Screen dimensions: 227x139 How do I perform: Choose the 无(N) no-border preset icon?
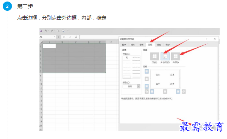[154, 56]
